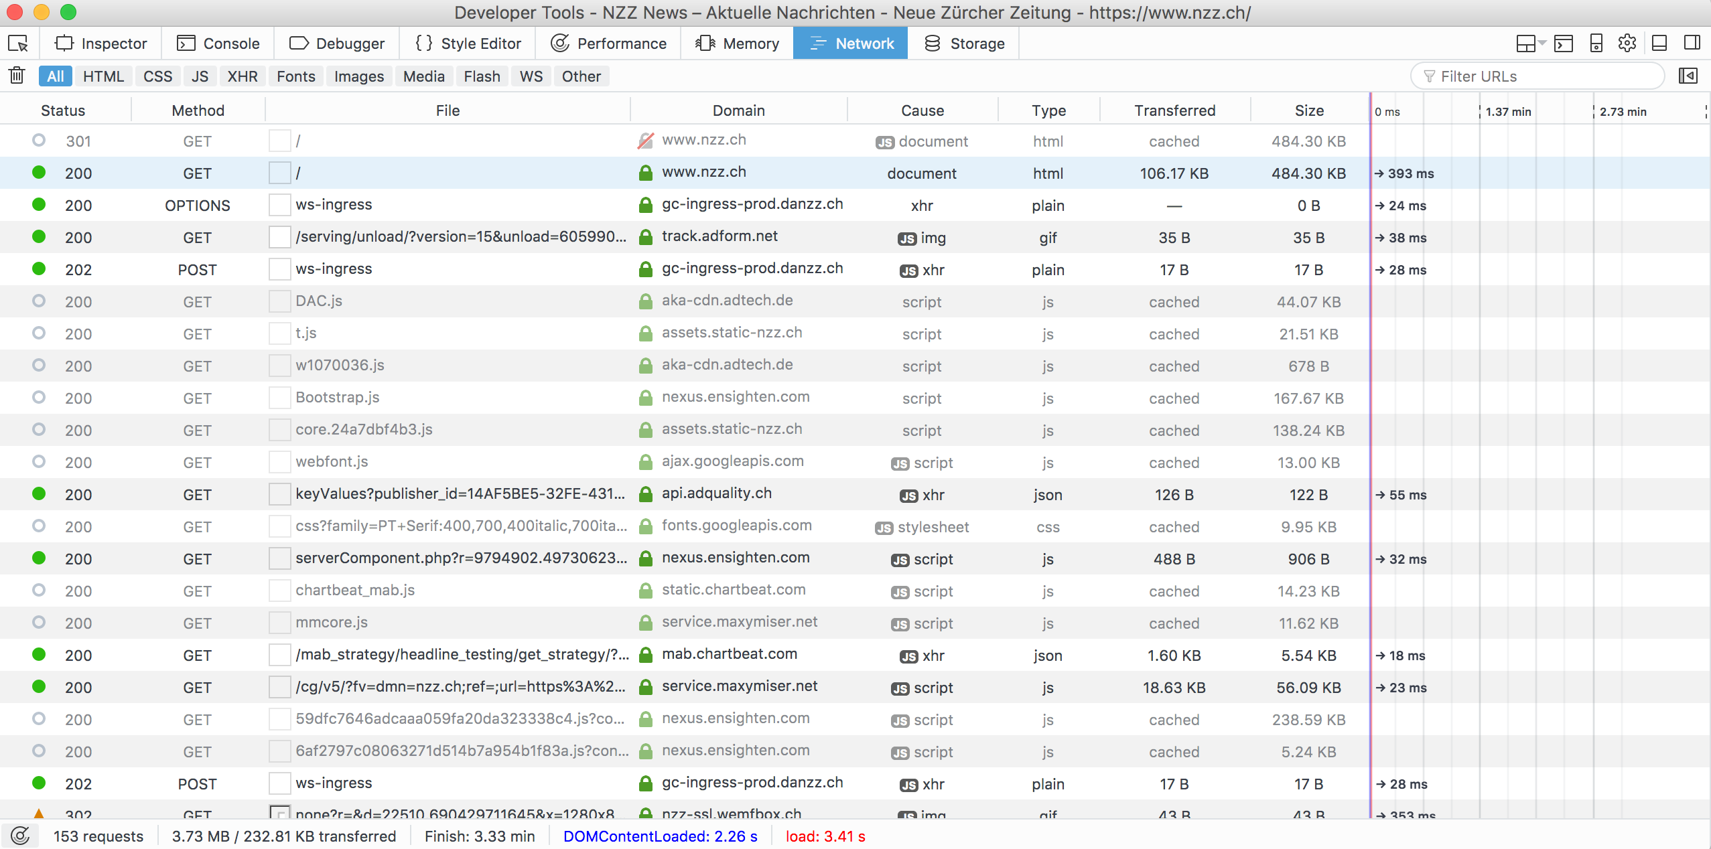Open the Memory tab
This screenshot has height=849, width=1711.
(x=737, y=44)
